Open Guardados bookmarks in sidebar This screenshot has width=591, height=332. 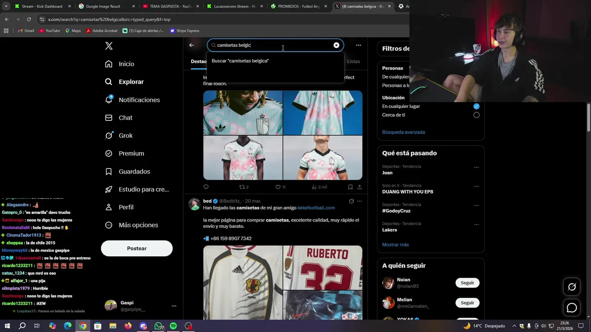click(127, 172)
